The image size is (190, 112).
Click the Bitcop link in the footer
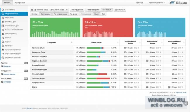(30, 108)
